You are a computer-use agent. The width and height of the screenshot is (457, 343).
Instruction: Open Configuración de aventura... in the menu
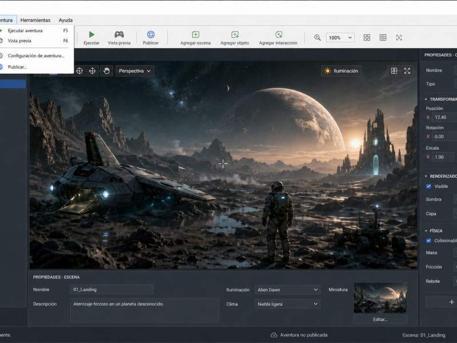pyautogui.click(x=34, y=55)
